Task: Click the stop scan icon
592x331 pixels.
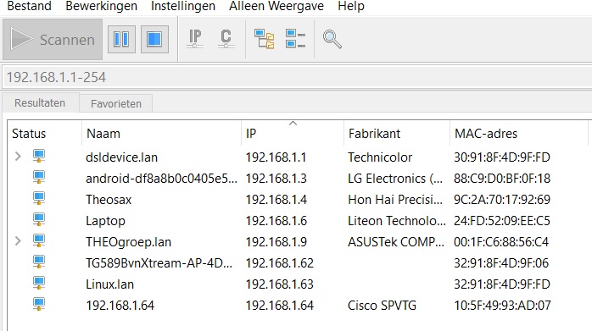Action: tap(154, 39)
